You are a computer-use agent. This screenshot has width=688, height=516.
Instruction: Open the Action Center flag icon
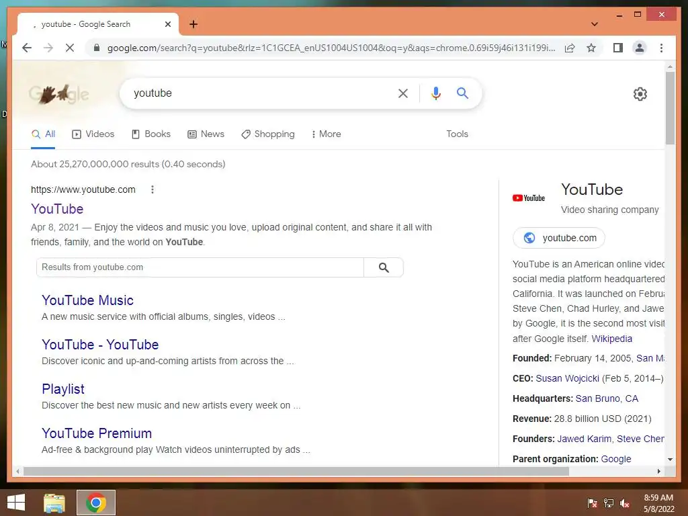pos(592,503)
